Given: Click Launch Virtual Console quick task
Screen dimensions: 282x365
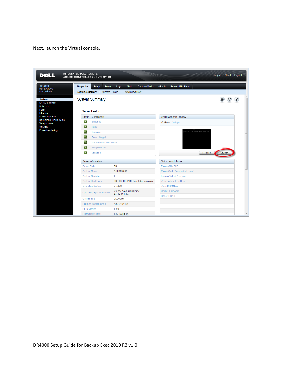Looking at the screenshot, I should coord(173,176).
